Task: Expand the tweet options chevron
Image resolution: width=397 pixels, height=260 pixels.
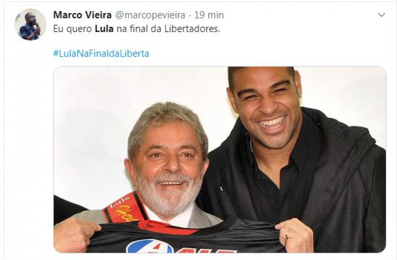Action: (x=382, y=15)
